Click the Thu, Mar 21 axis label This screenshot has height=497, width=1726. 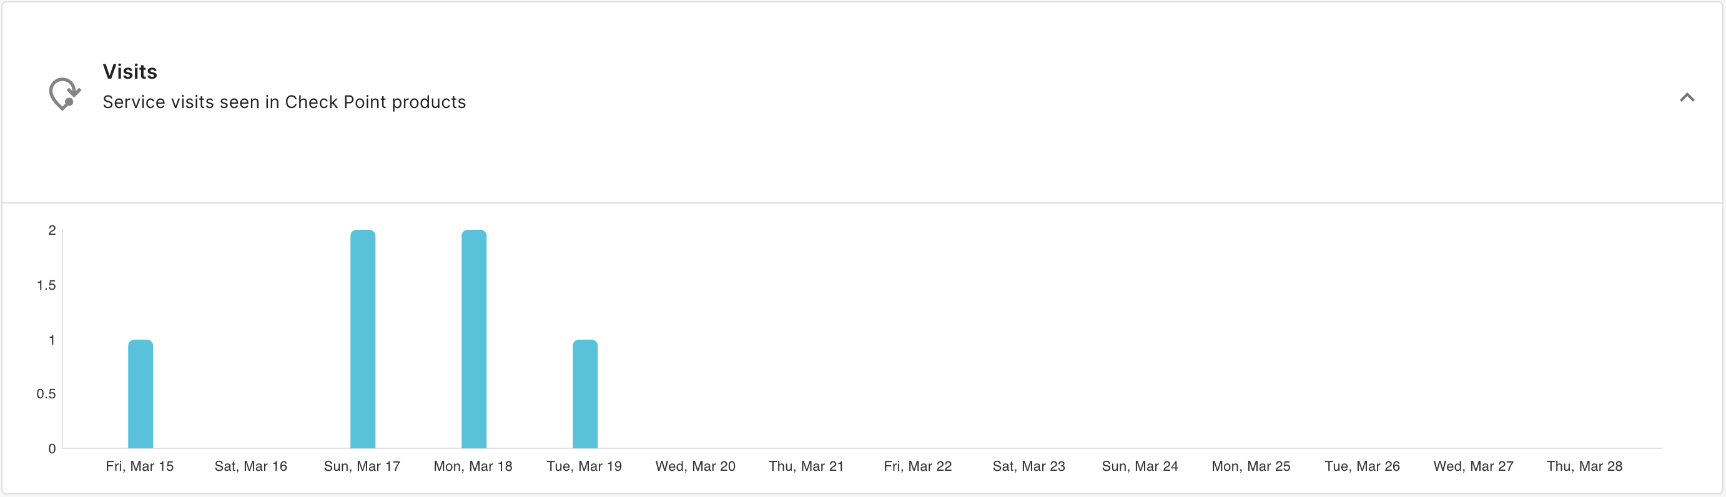tap(806, 466)
